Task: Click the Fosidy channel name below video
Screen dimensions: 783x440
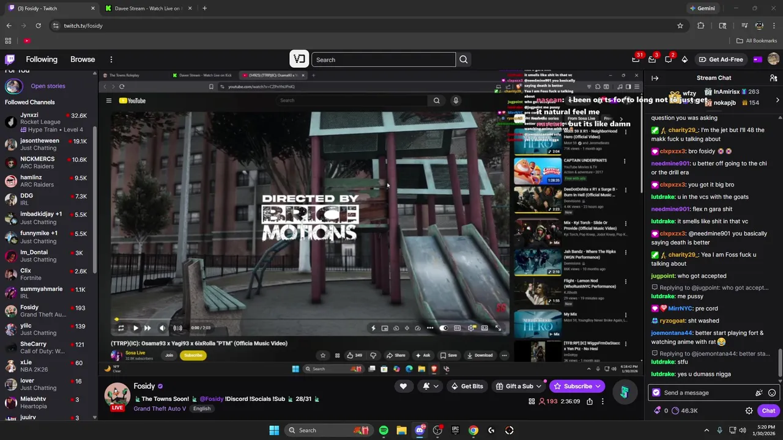Action: (x=144, y=386)
